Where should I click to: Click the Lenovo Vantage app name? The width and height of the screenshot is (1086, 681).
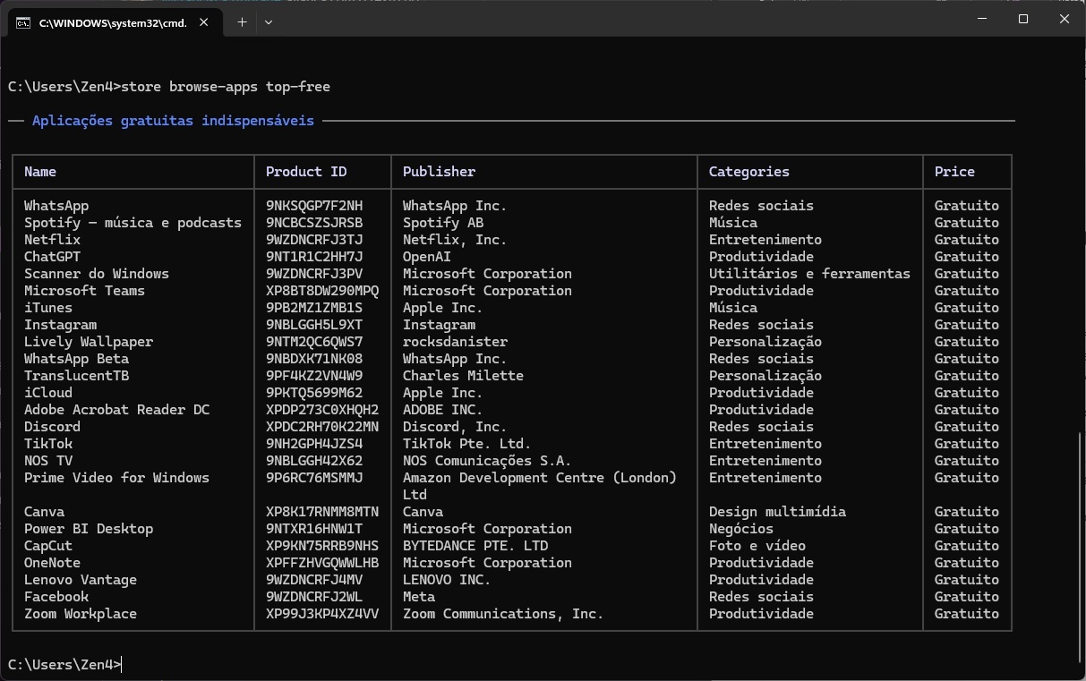(81, 580)
